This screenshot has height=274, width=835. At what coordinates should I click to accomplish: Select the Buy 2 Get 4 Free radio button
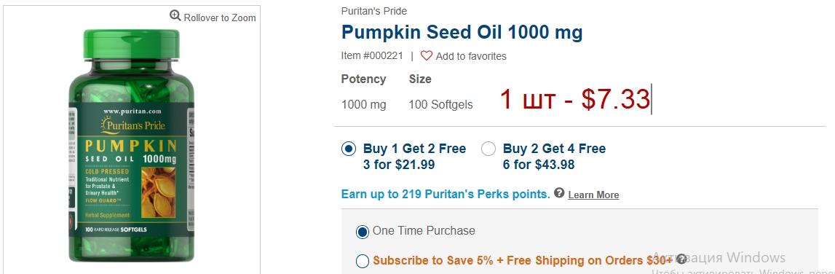(488, 149)
